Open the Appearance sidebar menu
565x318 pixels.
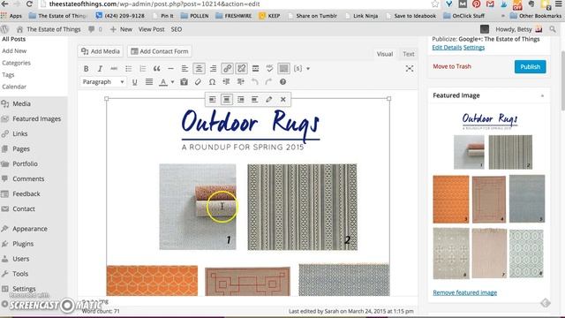(29, 229)
